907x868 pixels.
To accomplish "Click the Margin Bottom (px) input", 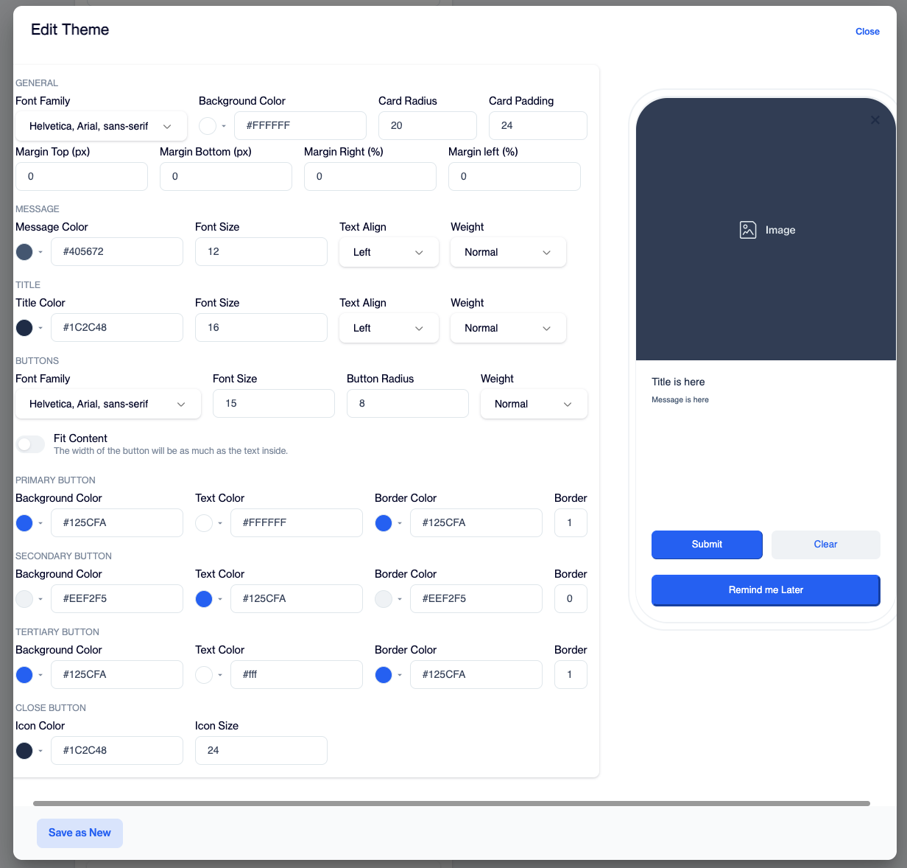I will [x=226, y=177].
